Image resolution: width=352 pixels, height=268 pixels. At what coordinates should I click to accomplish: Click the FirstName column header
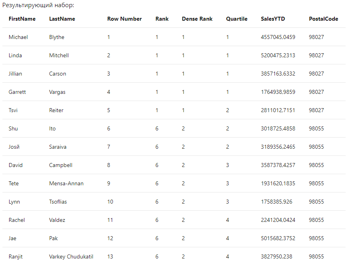22,19
